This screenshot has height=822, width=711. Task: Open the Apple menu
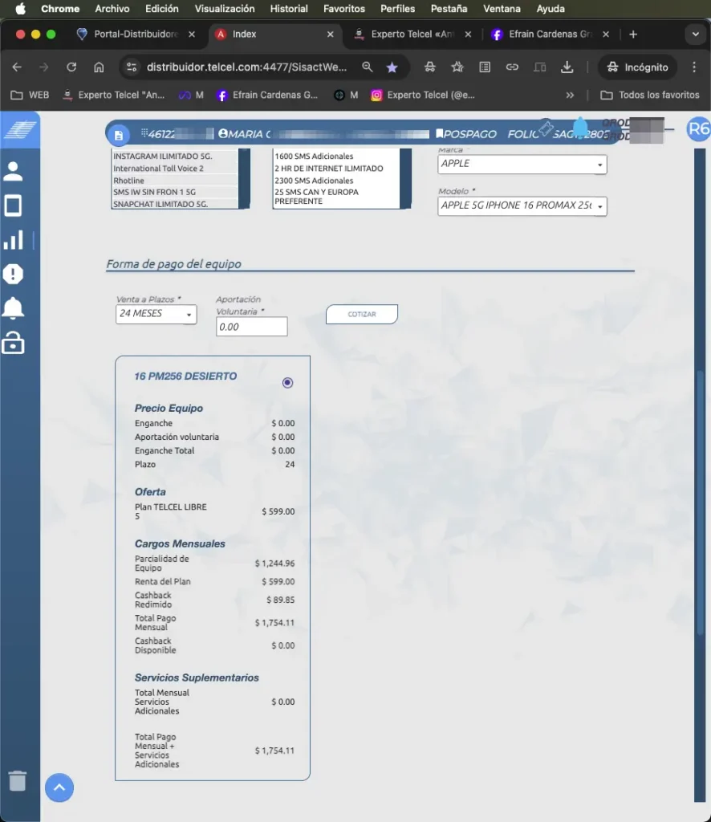pyautogui.click(x=20, y=8)
